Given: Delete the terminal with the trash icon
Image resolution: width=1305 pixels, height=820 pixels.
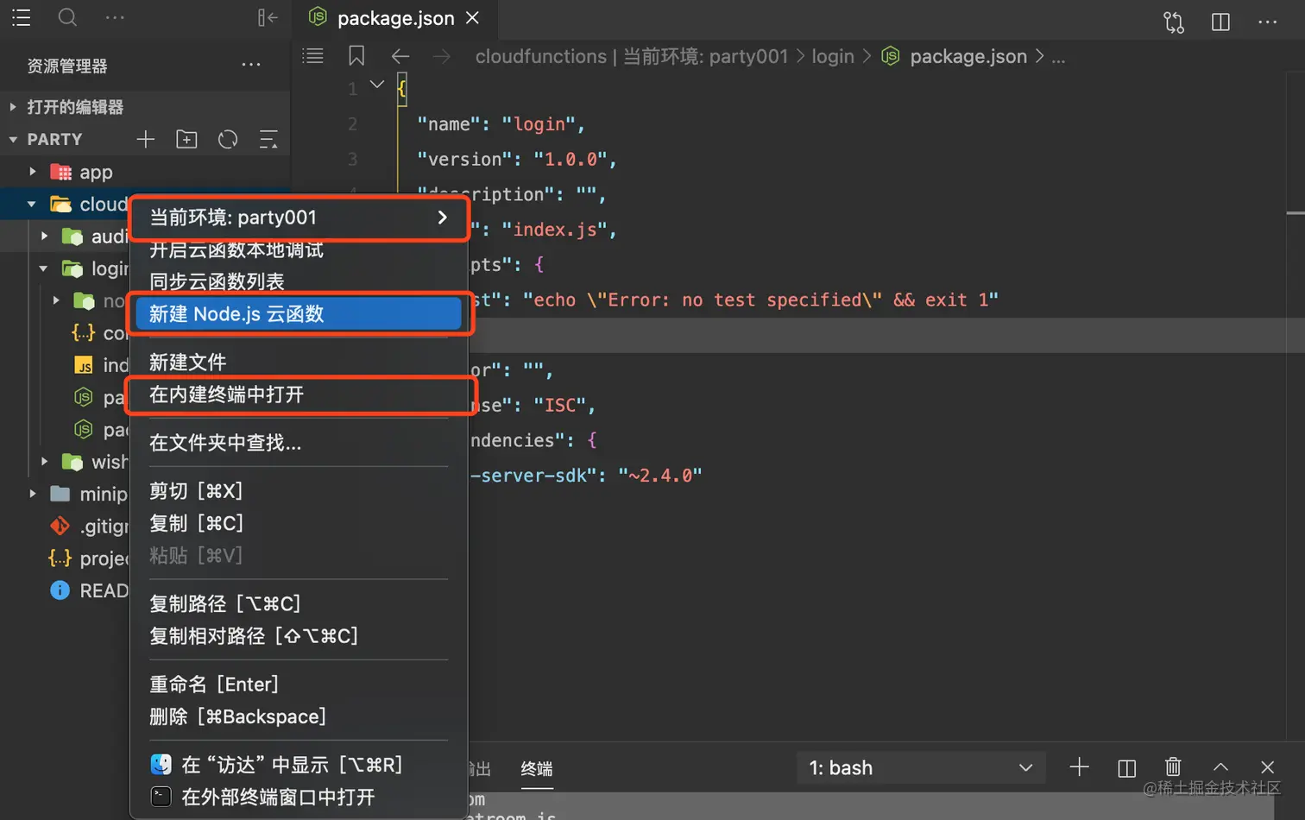Looking at the screenshot, I should pos(1173,766).
